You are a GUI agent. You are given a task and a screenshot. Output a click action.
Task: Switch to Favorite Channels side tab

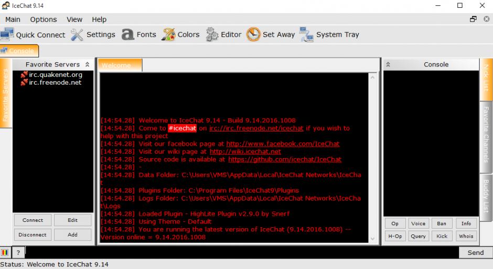(486, 137)
